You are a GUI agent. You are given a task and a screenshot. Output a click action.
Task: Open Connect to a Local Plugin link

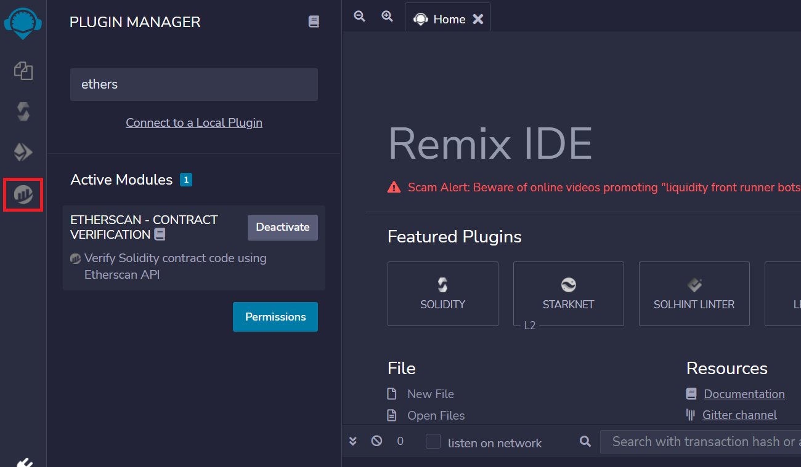(194, 122)
